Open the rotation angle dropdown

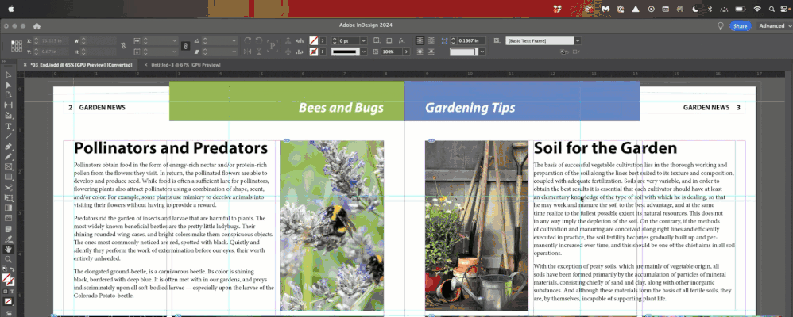(x=234, y=40)
